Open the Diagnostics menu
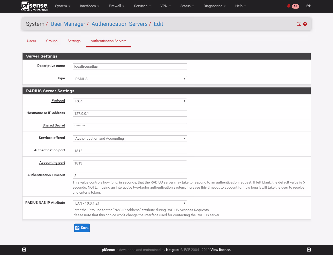The image size is (333, 255). 214,6
